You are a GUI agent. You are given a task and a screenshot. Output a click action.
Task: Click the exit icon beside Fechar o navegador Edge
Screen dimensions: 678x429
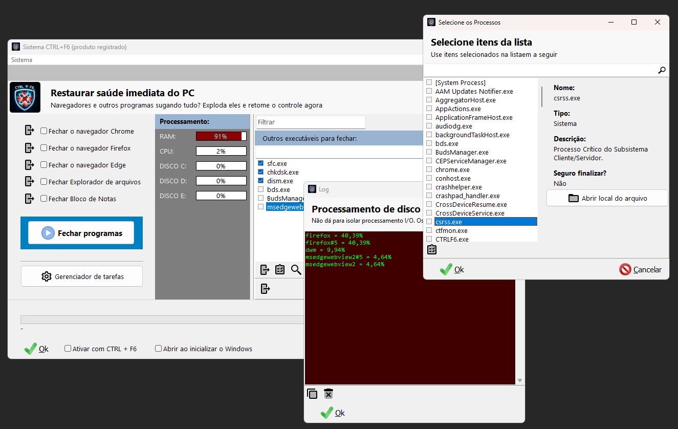click(x=29, y=165)
